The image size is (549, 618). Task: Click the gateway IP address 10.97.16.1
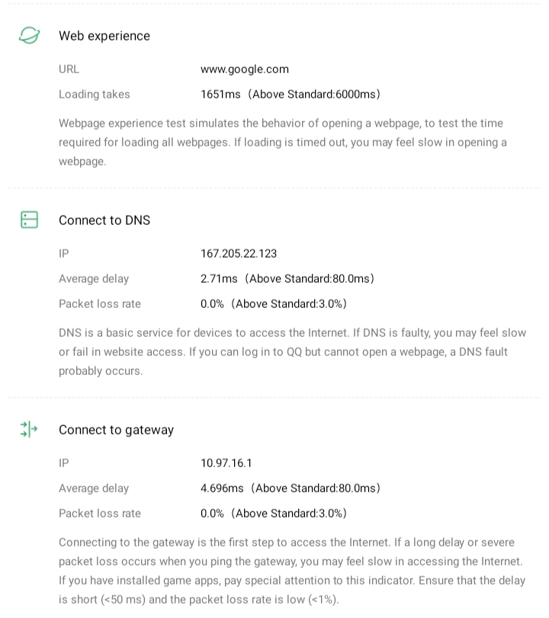(x=226, y=463)
